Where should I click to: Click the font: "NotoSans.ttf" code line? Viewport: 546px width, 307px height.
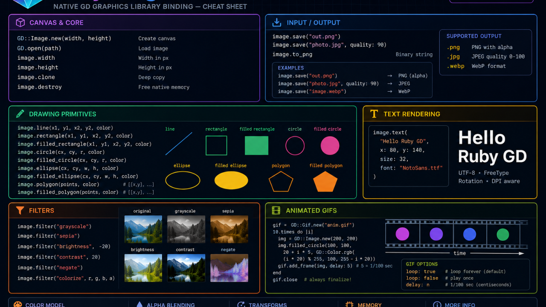411,168
